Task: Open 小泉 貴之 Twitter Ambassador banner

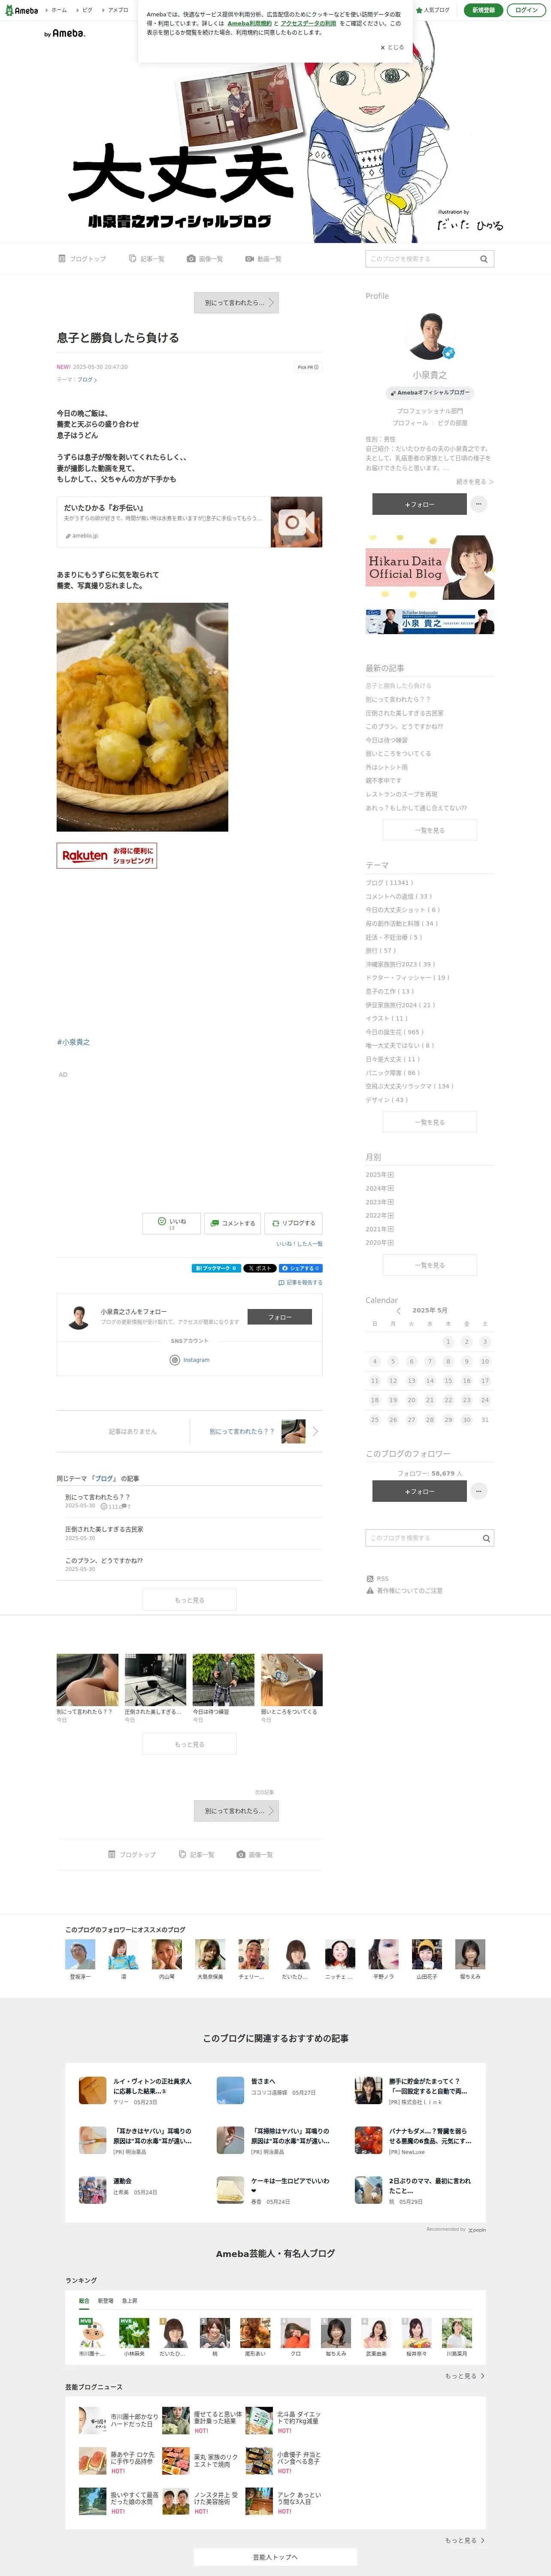Action: pyautogui.click(x=430, y=621)
